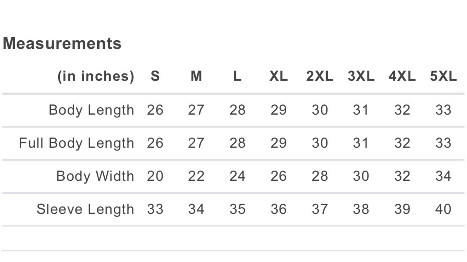Select the 3XL column header
Screen dimensions: 467x262
coord(361,76)
